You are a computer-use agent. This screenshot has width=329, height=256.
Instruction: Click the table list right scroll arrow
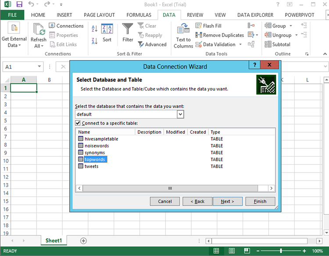point(271,188)
